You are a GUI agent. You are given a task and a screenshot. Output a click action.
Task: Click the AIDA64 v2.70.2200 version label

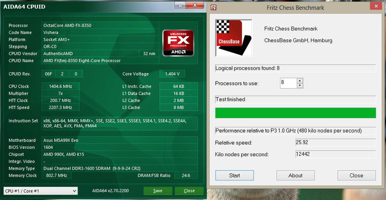pos(110,191)
